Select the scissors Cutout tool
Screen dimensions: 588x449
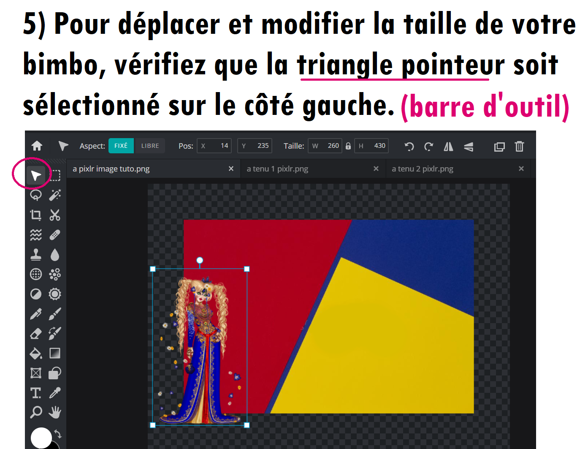(x=55, y=215)
